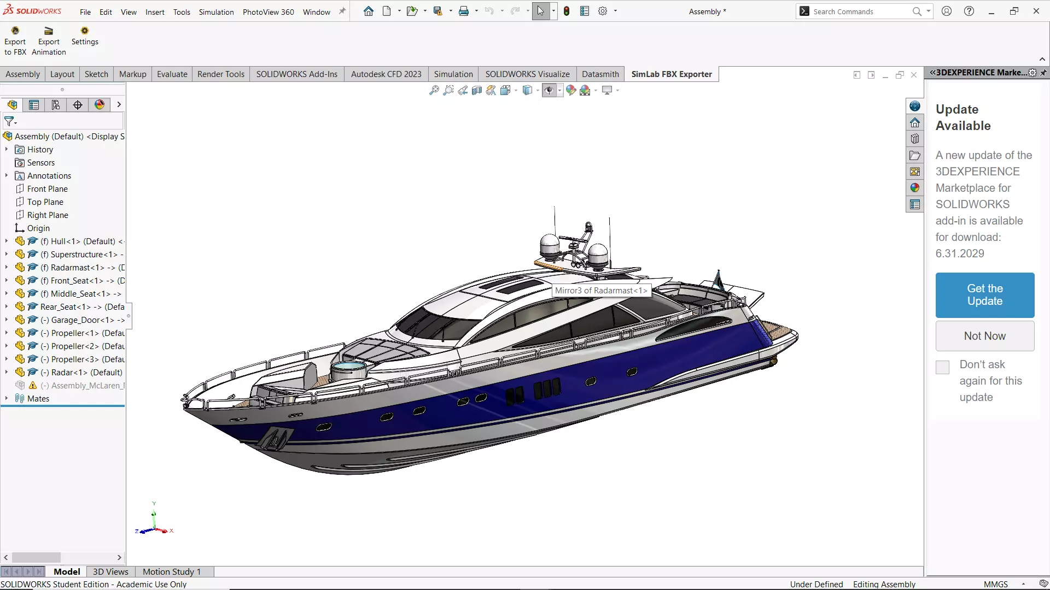Pin the 3DEXPERIENCE Marketplace pane
1050x590 pixels.
coord(1043,73)
